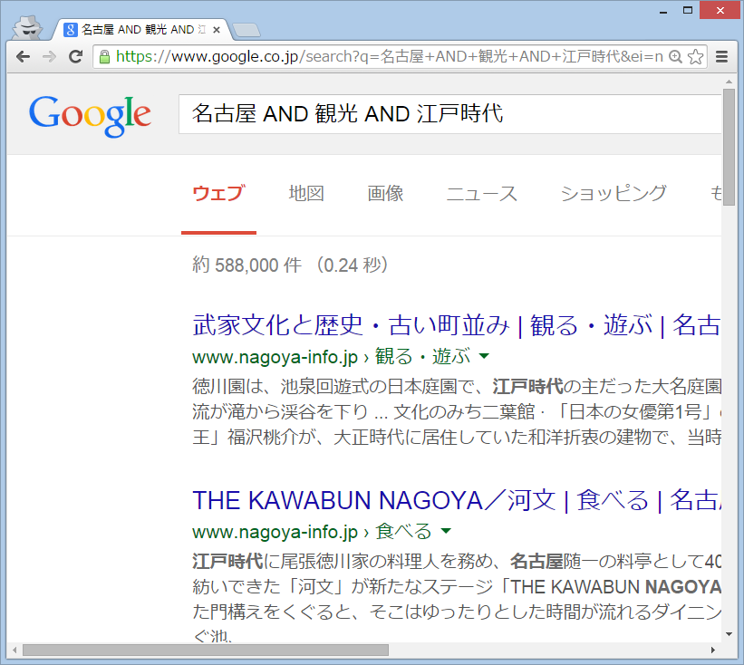
Task: Select the 名古屋 AND 観光 browser tab
Action: point(141,30)
